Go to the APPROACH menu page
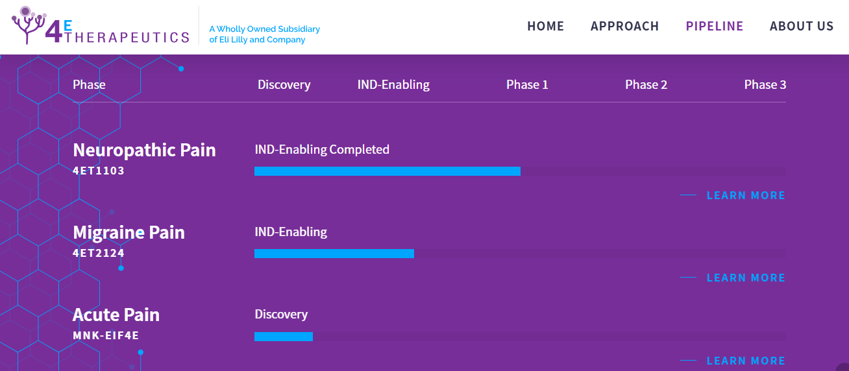The image size is (849, 371). tap(624, 27)
